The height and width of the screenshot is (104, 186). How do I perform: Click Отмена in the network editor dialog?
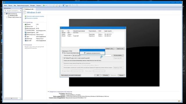point(105,75)
